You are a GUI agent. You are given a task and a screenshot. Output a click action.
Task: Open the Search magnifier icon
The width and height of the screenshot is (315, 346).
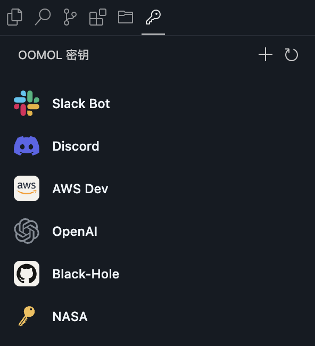[43, 17]
